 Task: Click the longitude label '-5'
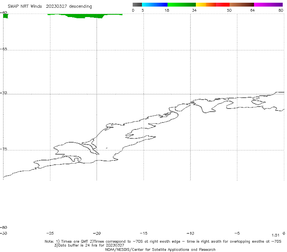pos(237,233)
